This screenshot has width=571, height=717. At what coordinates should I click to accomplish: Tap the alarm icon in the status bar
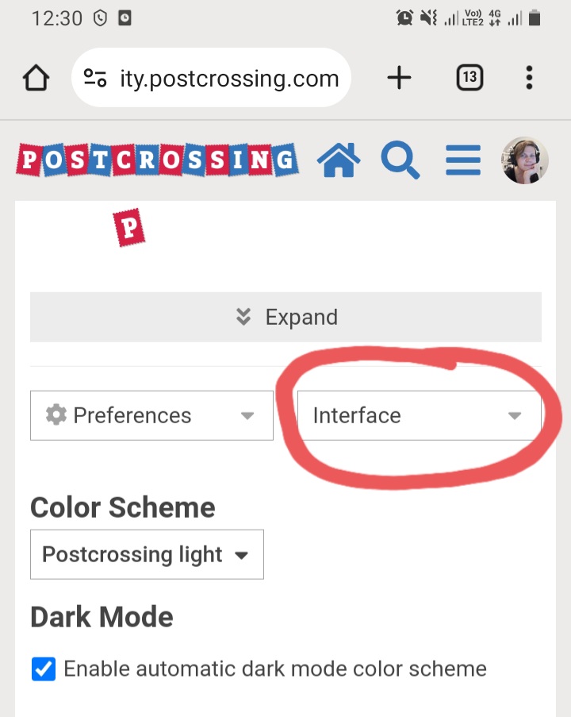click(x=404, y=17)
